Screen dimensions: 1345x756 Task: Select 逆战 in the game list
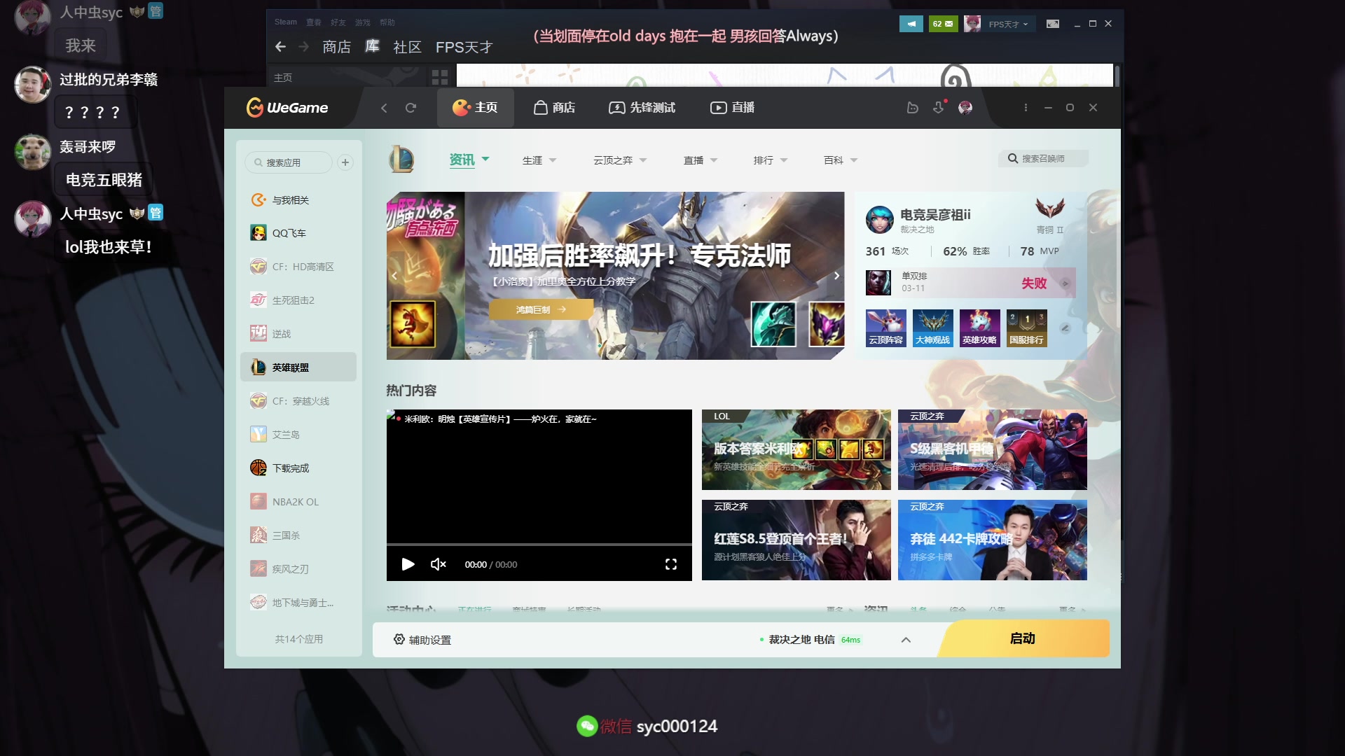coord(298,334)
